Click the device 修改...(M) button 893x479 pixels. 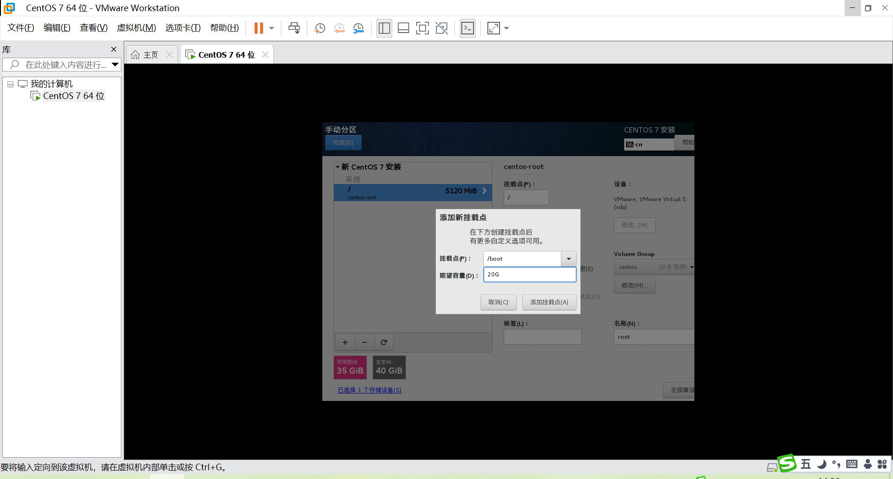634,225
